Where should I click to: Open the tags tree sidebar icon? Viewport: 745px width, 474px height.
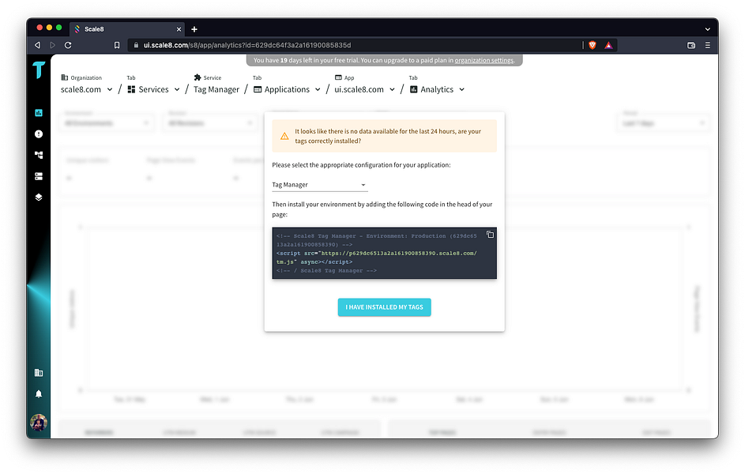(x=39, y=155)
